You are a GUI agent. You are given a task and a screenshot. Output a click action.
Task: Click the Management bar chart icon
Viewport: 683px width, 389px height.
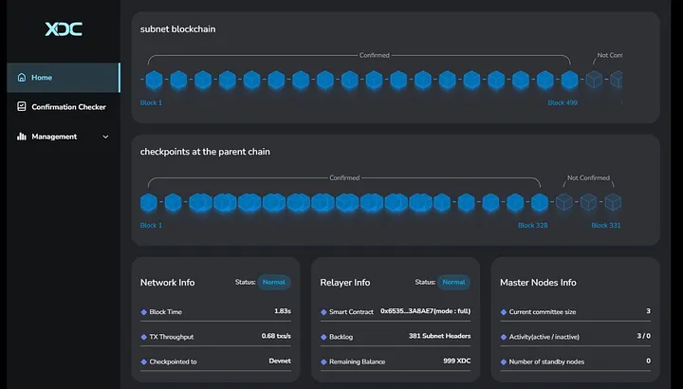pyautogui.click(x=21, y=137)
